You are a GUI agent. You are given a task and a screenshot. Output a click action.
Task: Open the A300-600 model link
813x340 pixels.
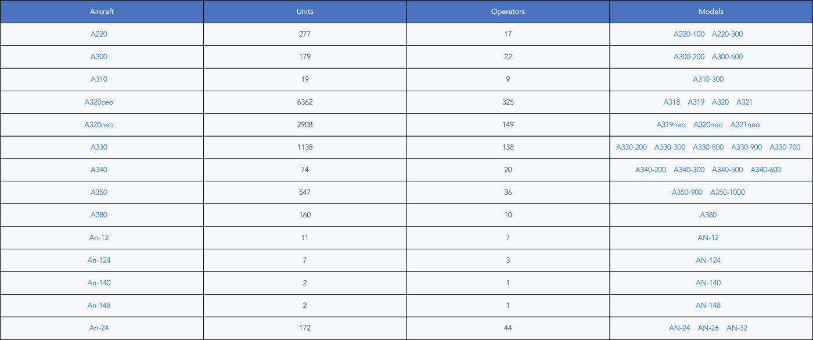point(727,57)
